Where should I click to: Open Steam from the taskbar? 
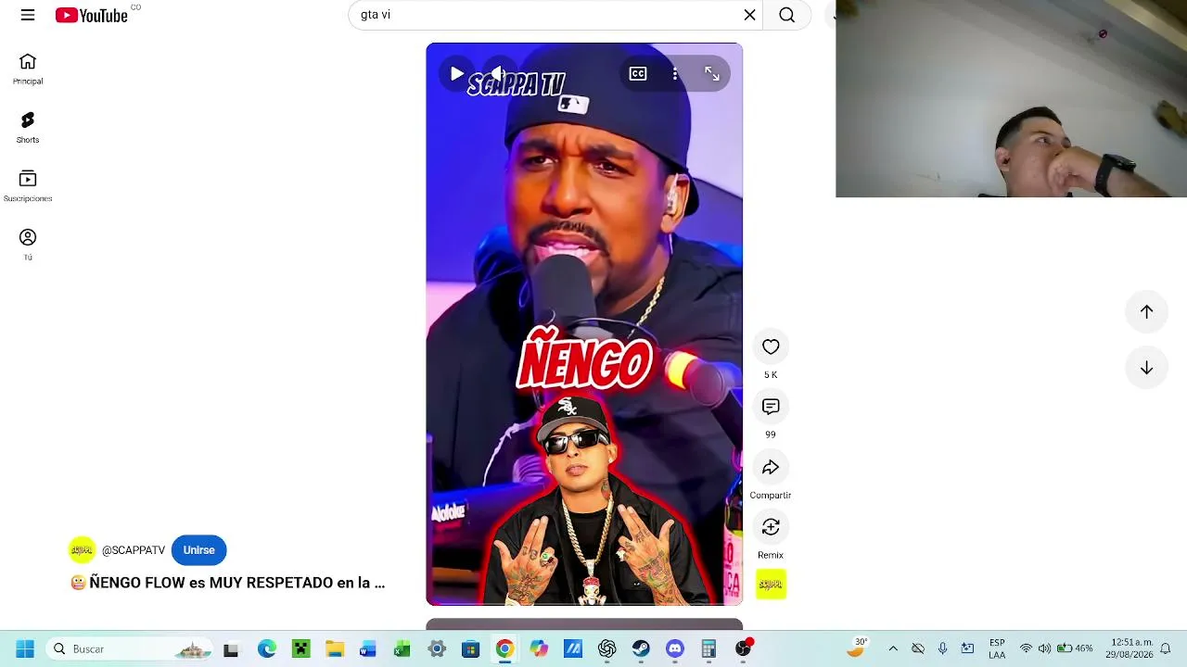641,649
